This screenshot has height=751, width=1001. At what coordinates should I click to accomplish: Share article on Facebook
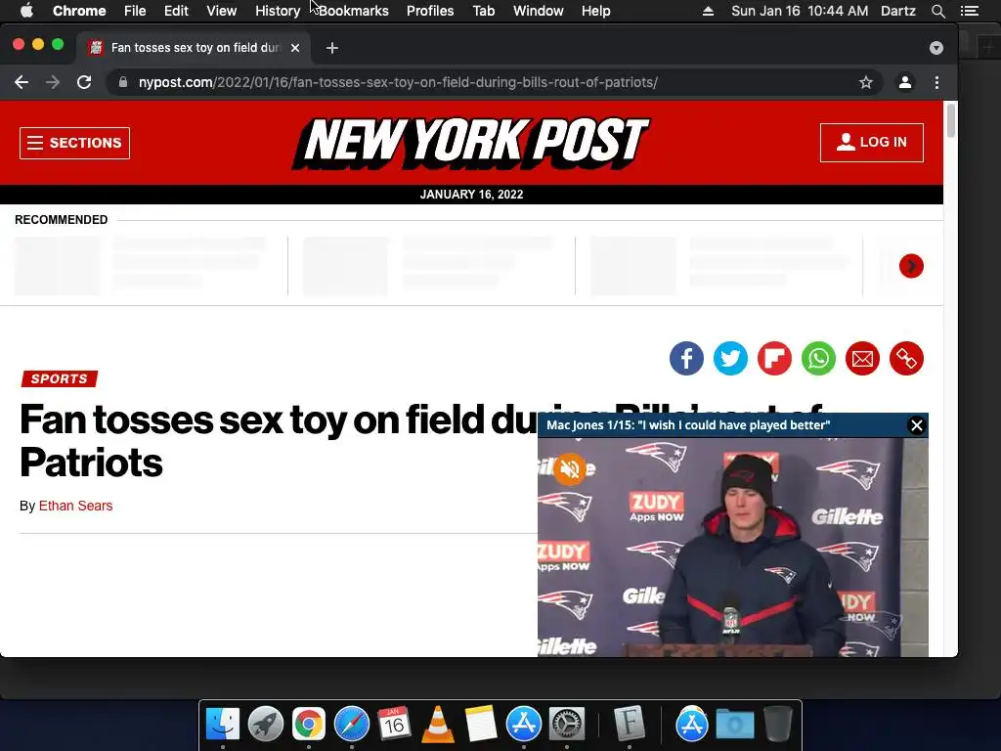point(686,358)
